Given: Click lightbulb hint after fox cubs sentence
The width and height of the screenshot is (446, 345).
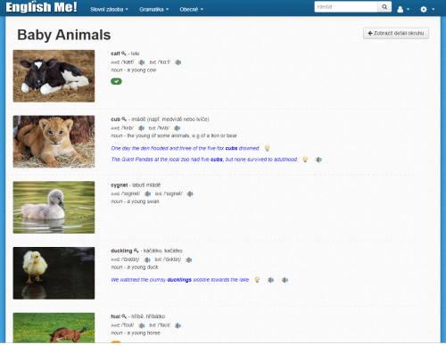Looking at the screenshot, I should 267,148.
